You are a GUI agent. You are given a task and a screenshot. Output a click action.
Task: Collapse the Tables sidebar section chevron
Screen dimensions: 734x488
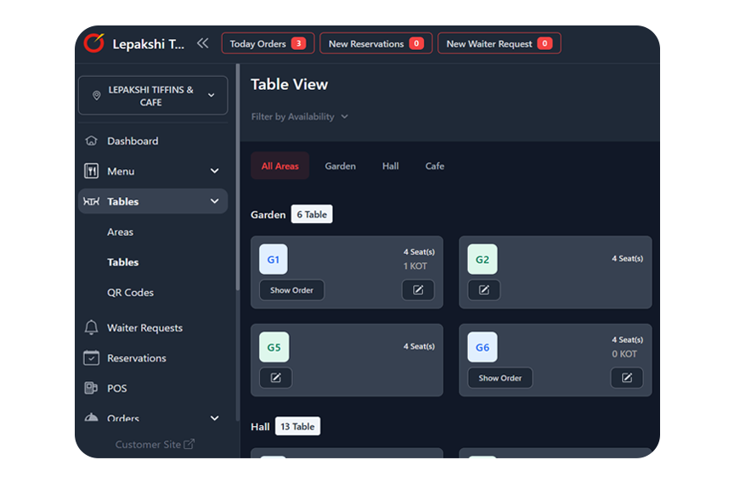coord(214,201)
